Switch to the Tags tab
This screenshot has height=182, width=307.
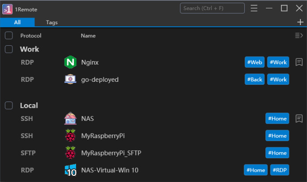(52, 22)
